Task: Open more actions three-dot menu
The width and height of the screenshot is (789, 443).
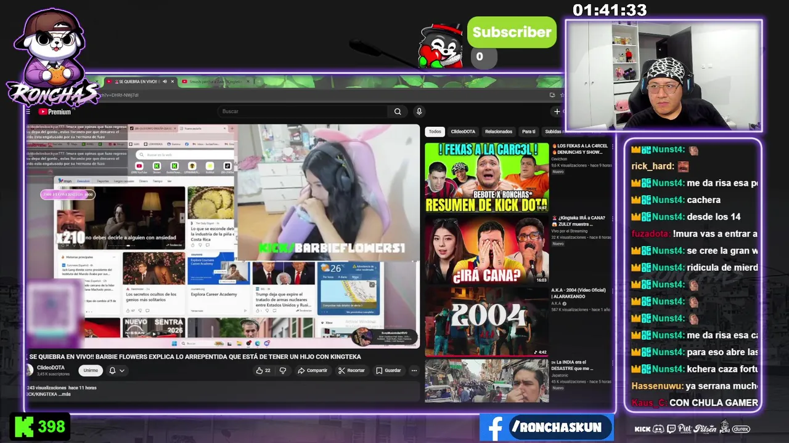Action: click(414, 370)
